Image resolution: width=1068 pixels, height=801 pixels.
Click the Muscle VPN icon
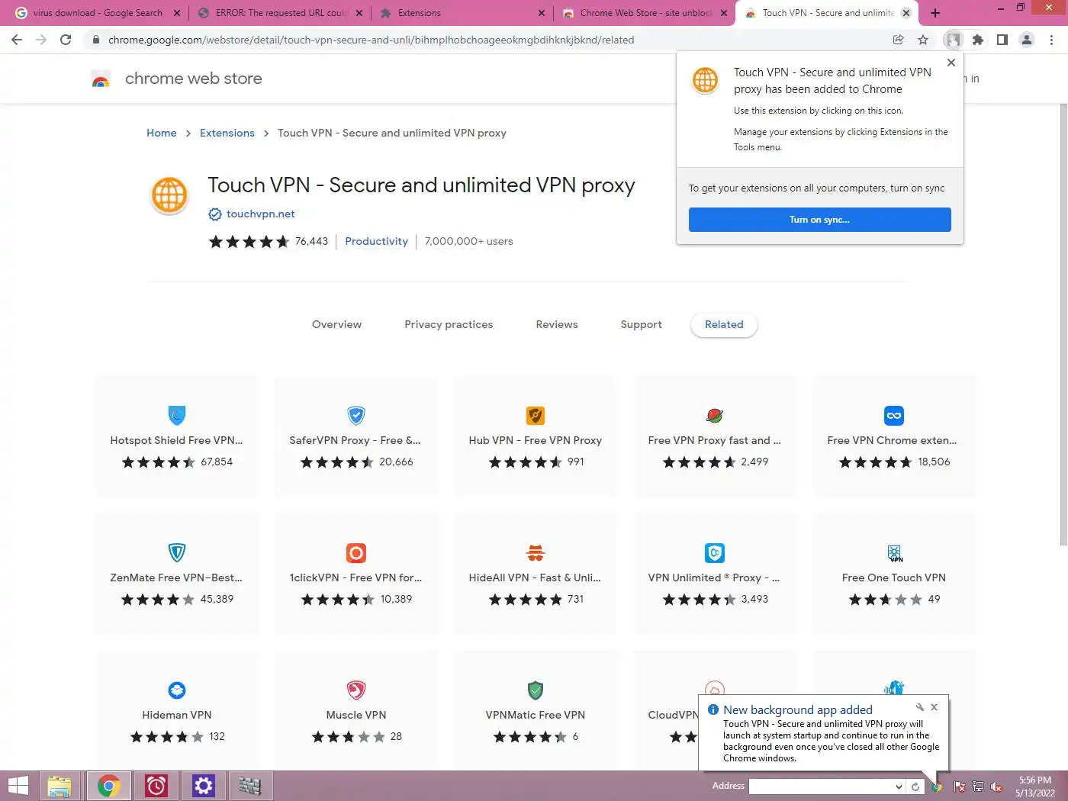coord(356,690)
